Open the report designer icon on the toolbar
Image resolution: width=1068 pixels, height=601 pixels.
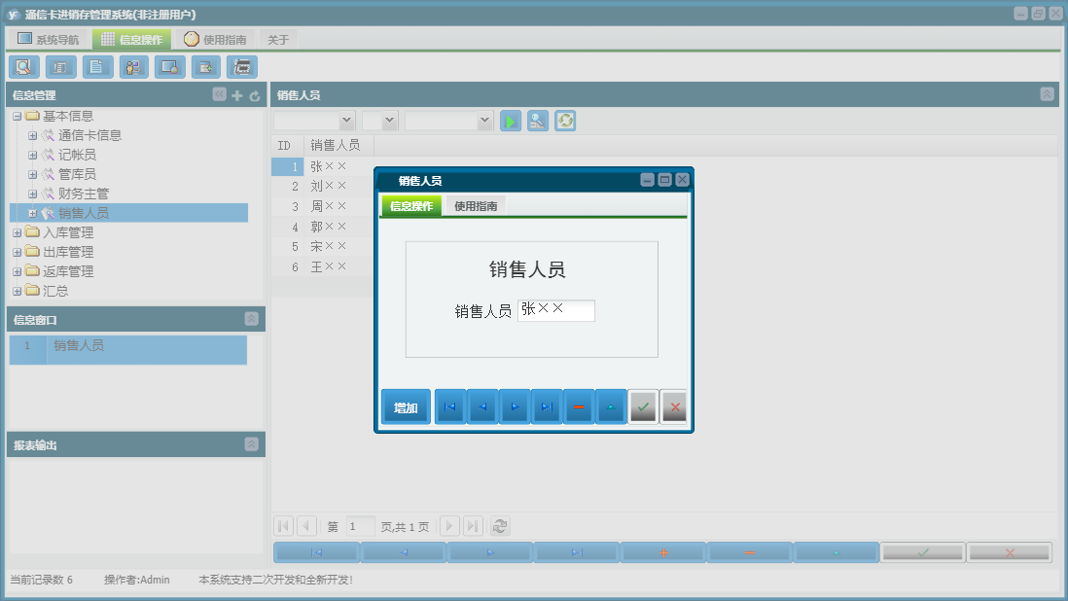click(60, 66)
